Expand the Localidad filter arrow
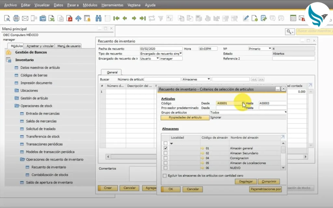 click(172, 144)
